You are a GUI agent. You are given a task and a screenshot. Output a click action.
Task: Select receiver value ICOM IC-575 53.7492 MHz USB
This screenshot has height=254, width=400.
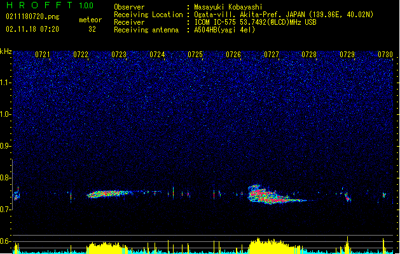[256, 22]
